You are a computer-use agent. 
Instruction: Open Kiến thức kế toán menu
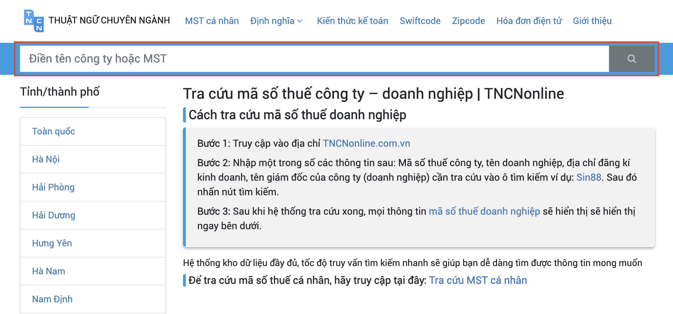point(352,21)
